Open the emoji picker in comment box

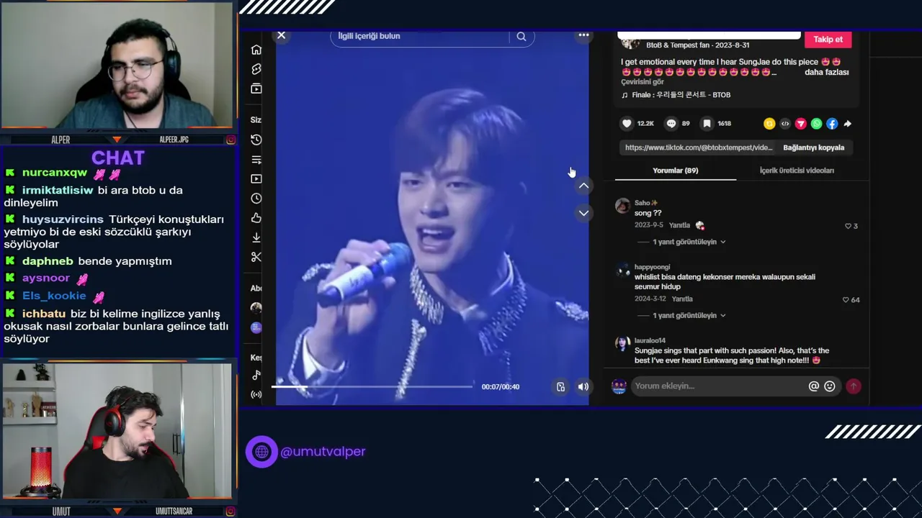click(830, 386)
